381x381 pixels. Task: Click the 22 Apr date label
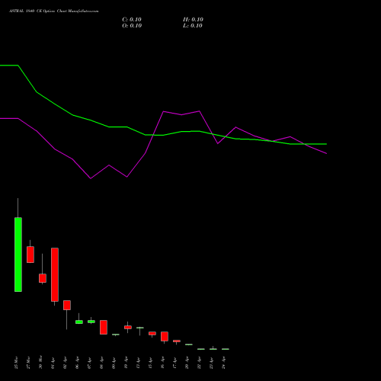coord(200,363)
